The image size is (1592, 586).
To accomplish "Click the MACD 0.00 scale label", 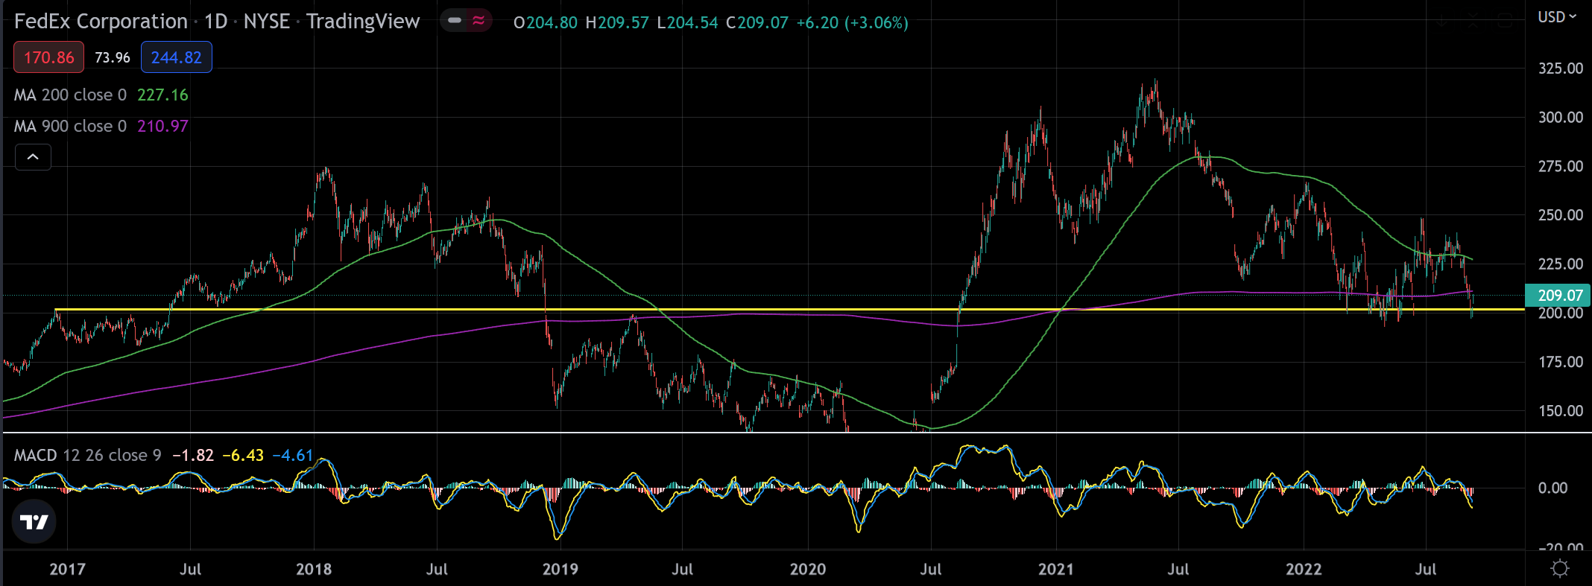I will pyautogui.click(x=1553, y=488).
